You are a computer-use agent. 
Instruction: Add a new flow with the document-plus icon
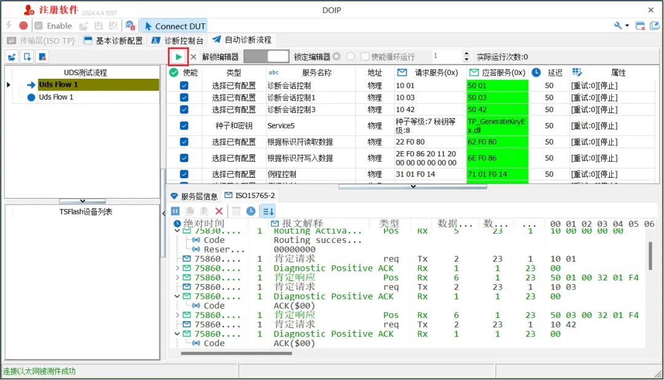(26, 57)
